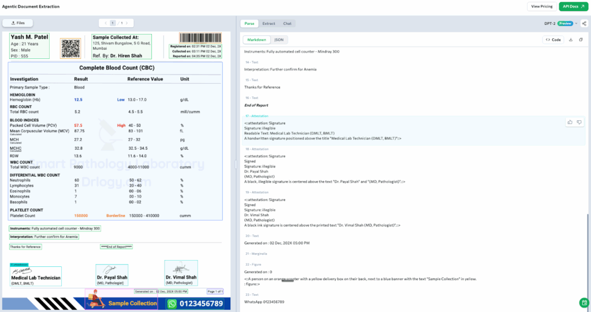Click the results panel vertical scrollbar
591x312 pixels.
click(x=588, y=254)
